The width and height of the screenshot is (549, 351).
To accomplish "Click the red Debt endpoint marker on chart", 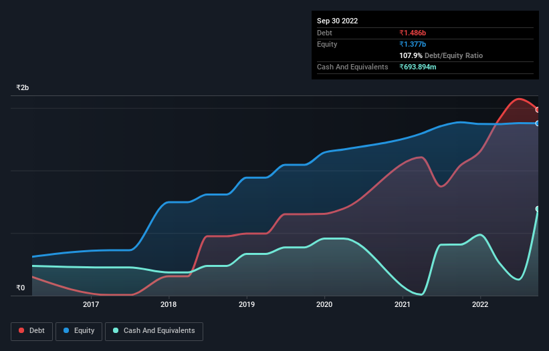I will point(538,109).
